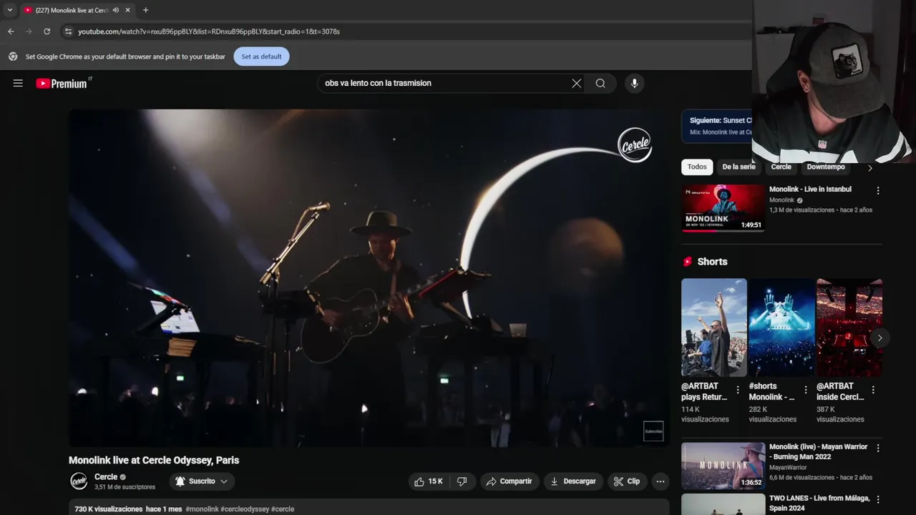The height and width of the screenshot is (515, 916).
Task: Click the Cercle watermark in video
Action: pyautogui.click(x=635, y=144)
